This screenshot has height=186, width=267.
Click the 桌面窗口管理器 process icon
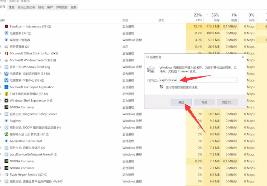point(6,40)
